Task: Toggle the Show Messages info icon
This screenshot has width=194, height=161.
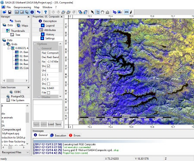Action: tap(32, 12)
